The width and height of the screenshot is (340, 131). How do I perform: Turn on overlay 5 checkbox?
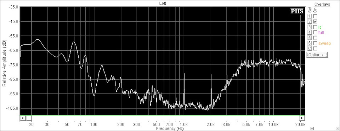315,38
